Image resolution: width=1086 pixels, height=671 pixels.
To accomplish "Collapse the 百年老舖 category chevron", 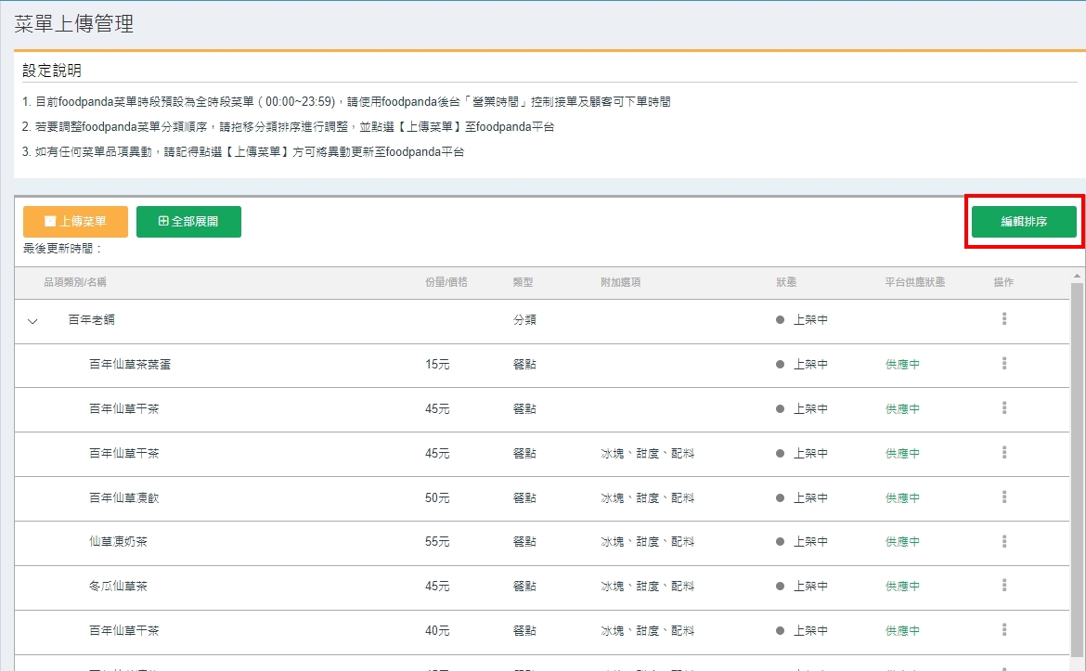I will click(33, 321).
